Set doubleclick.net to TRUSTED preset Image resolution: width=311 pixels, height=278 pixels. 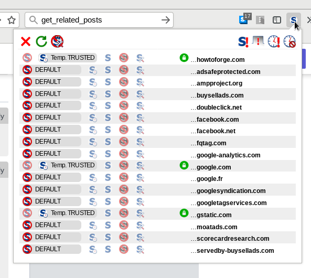click(x=108, y=105)
